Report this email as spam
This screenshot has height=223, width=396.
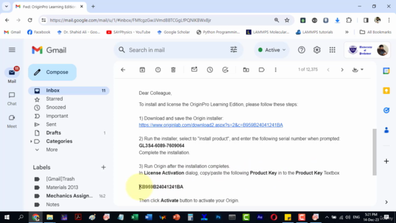[x=158, y=70]
